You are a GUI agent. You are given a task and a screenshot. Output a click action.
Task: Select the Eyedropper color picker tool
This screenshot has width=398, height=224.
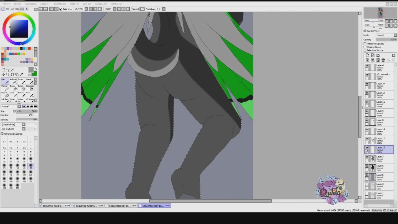point(21,74)
